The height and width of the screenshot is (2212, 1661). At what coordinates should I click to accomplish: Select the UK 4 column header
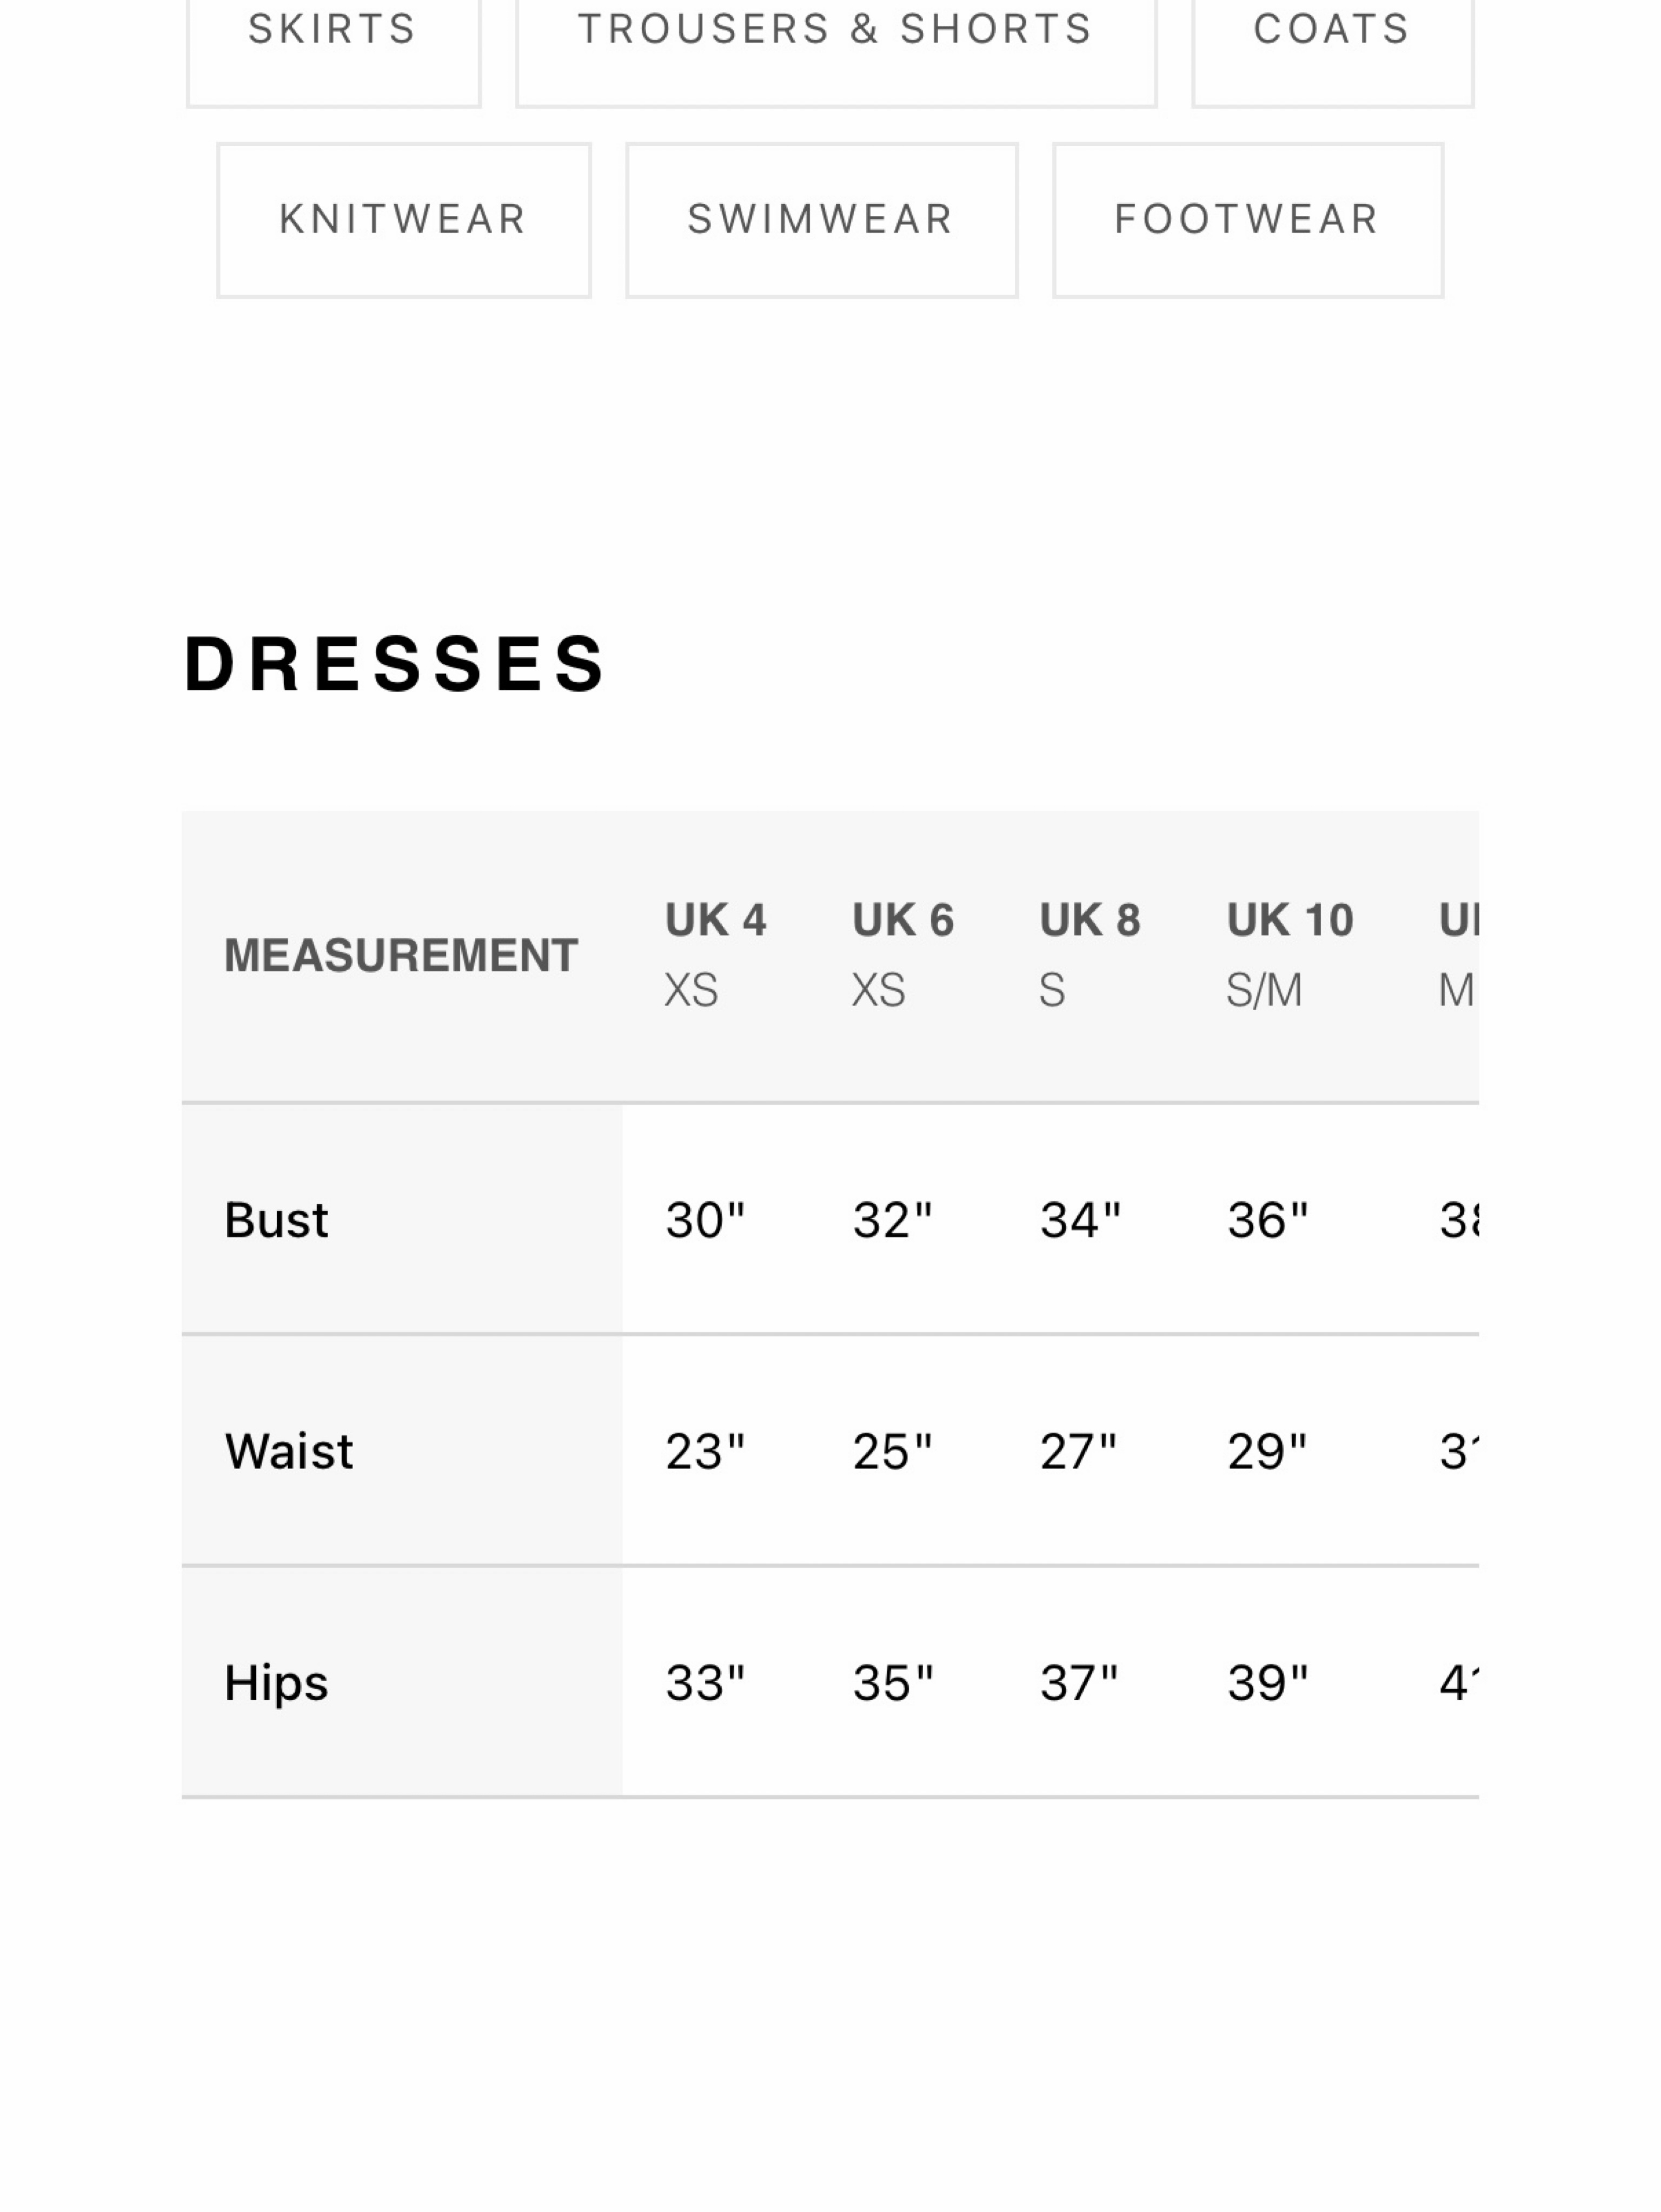click(716, 955)
